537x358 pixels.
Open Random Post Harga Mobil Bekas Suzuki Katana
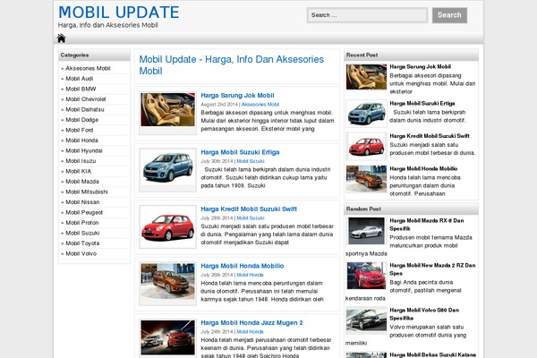point(432,355)
